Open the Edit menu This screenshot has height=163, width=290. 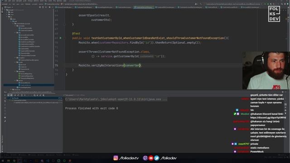coord(10,1)
